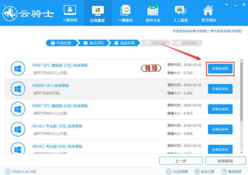Viewport: 248px width, 175px height.
Task: Click the 镜像大小 1.16G text
Action: [x=180, y=93]
